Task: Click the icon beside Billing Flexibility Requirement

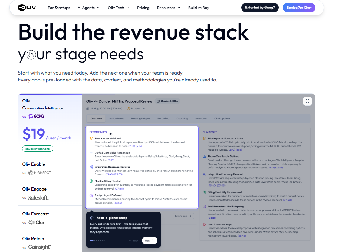Action: pos(204,192)
